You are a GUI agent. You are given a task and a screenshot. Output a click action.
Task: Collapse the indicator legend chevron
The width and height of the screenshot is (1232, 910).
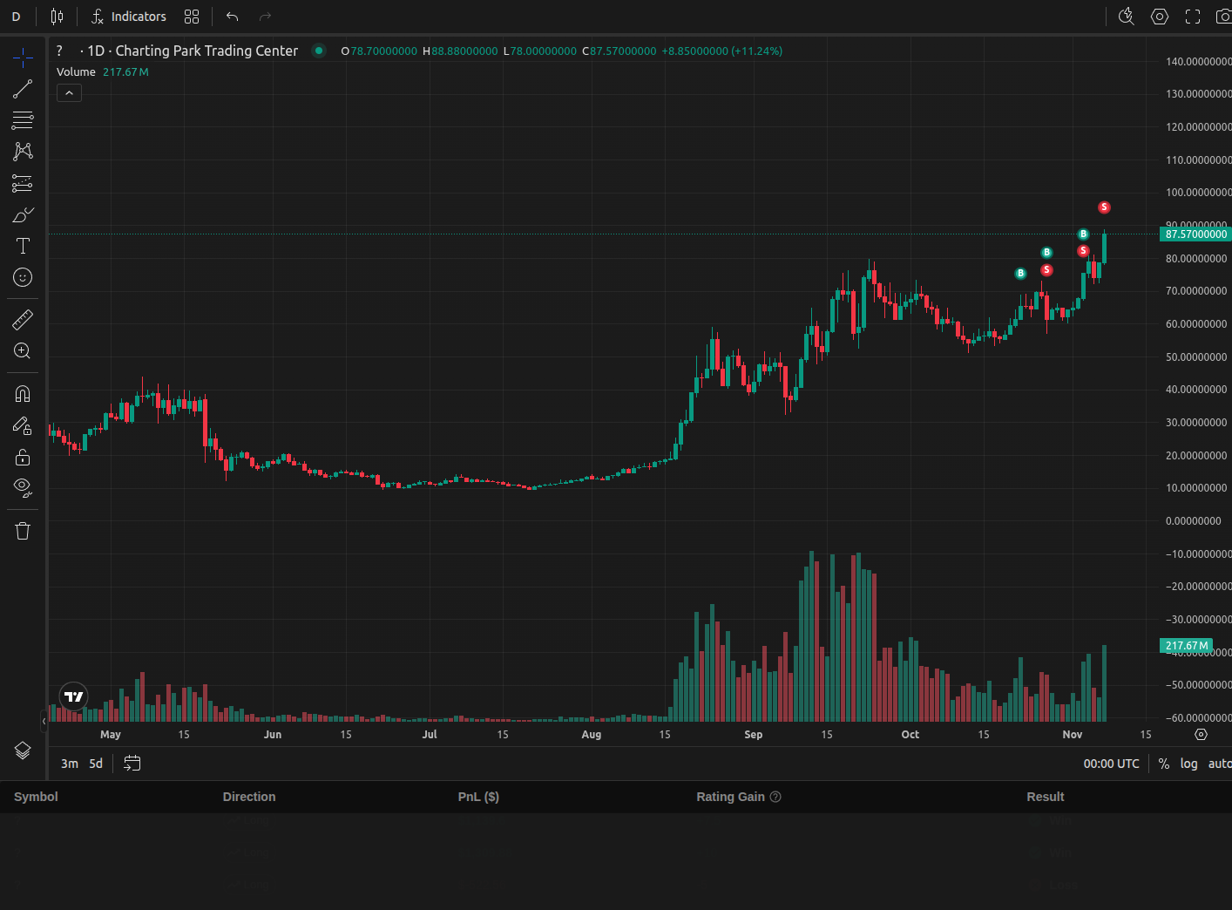(69, 93)
